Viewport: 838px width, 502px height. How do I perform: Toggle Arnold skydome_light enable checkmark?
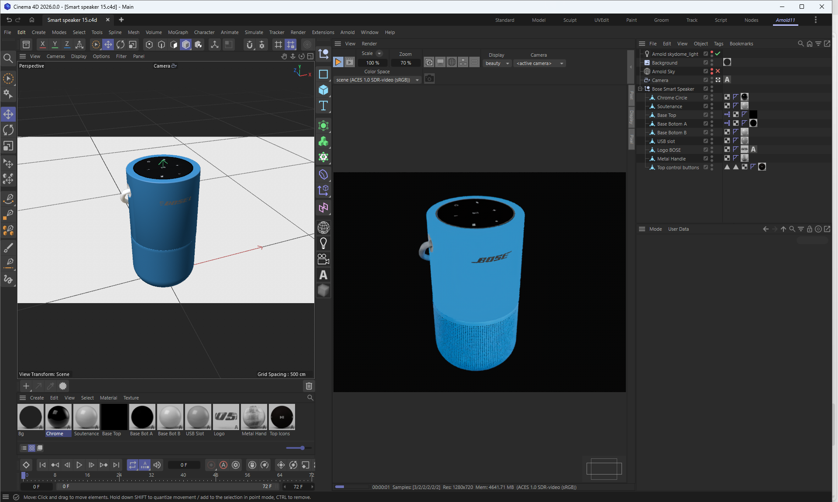pos(718,54)
